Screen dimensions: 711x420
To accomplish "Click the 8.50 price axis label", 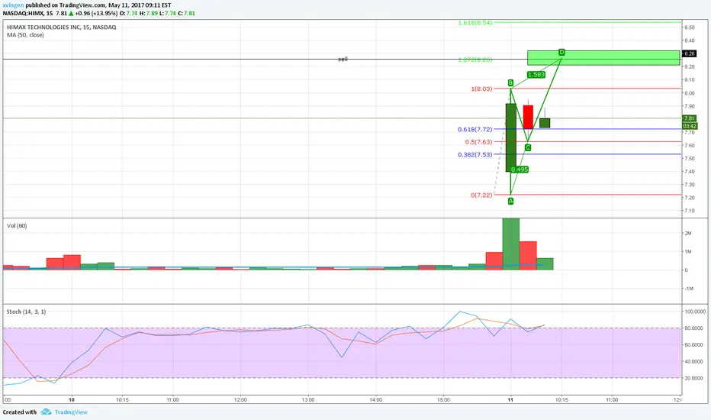I will 689,27.
